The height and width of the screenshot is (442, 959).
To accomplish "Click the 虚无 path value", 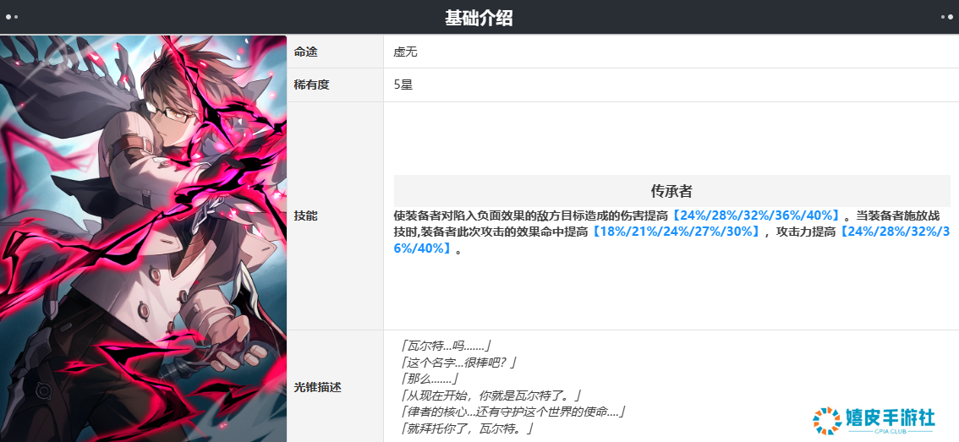I will [406, 52].
